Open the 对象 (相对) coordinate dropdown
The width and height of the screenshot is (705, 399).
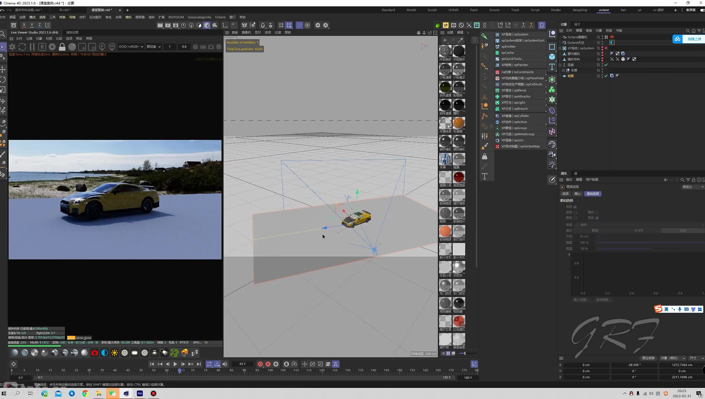tap(673, 358)
